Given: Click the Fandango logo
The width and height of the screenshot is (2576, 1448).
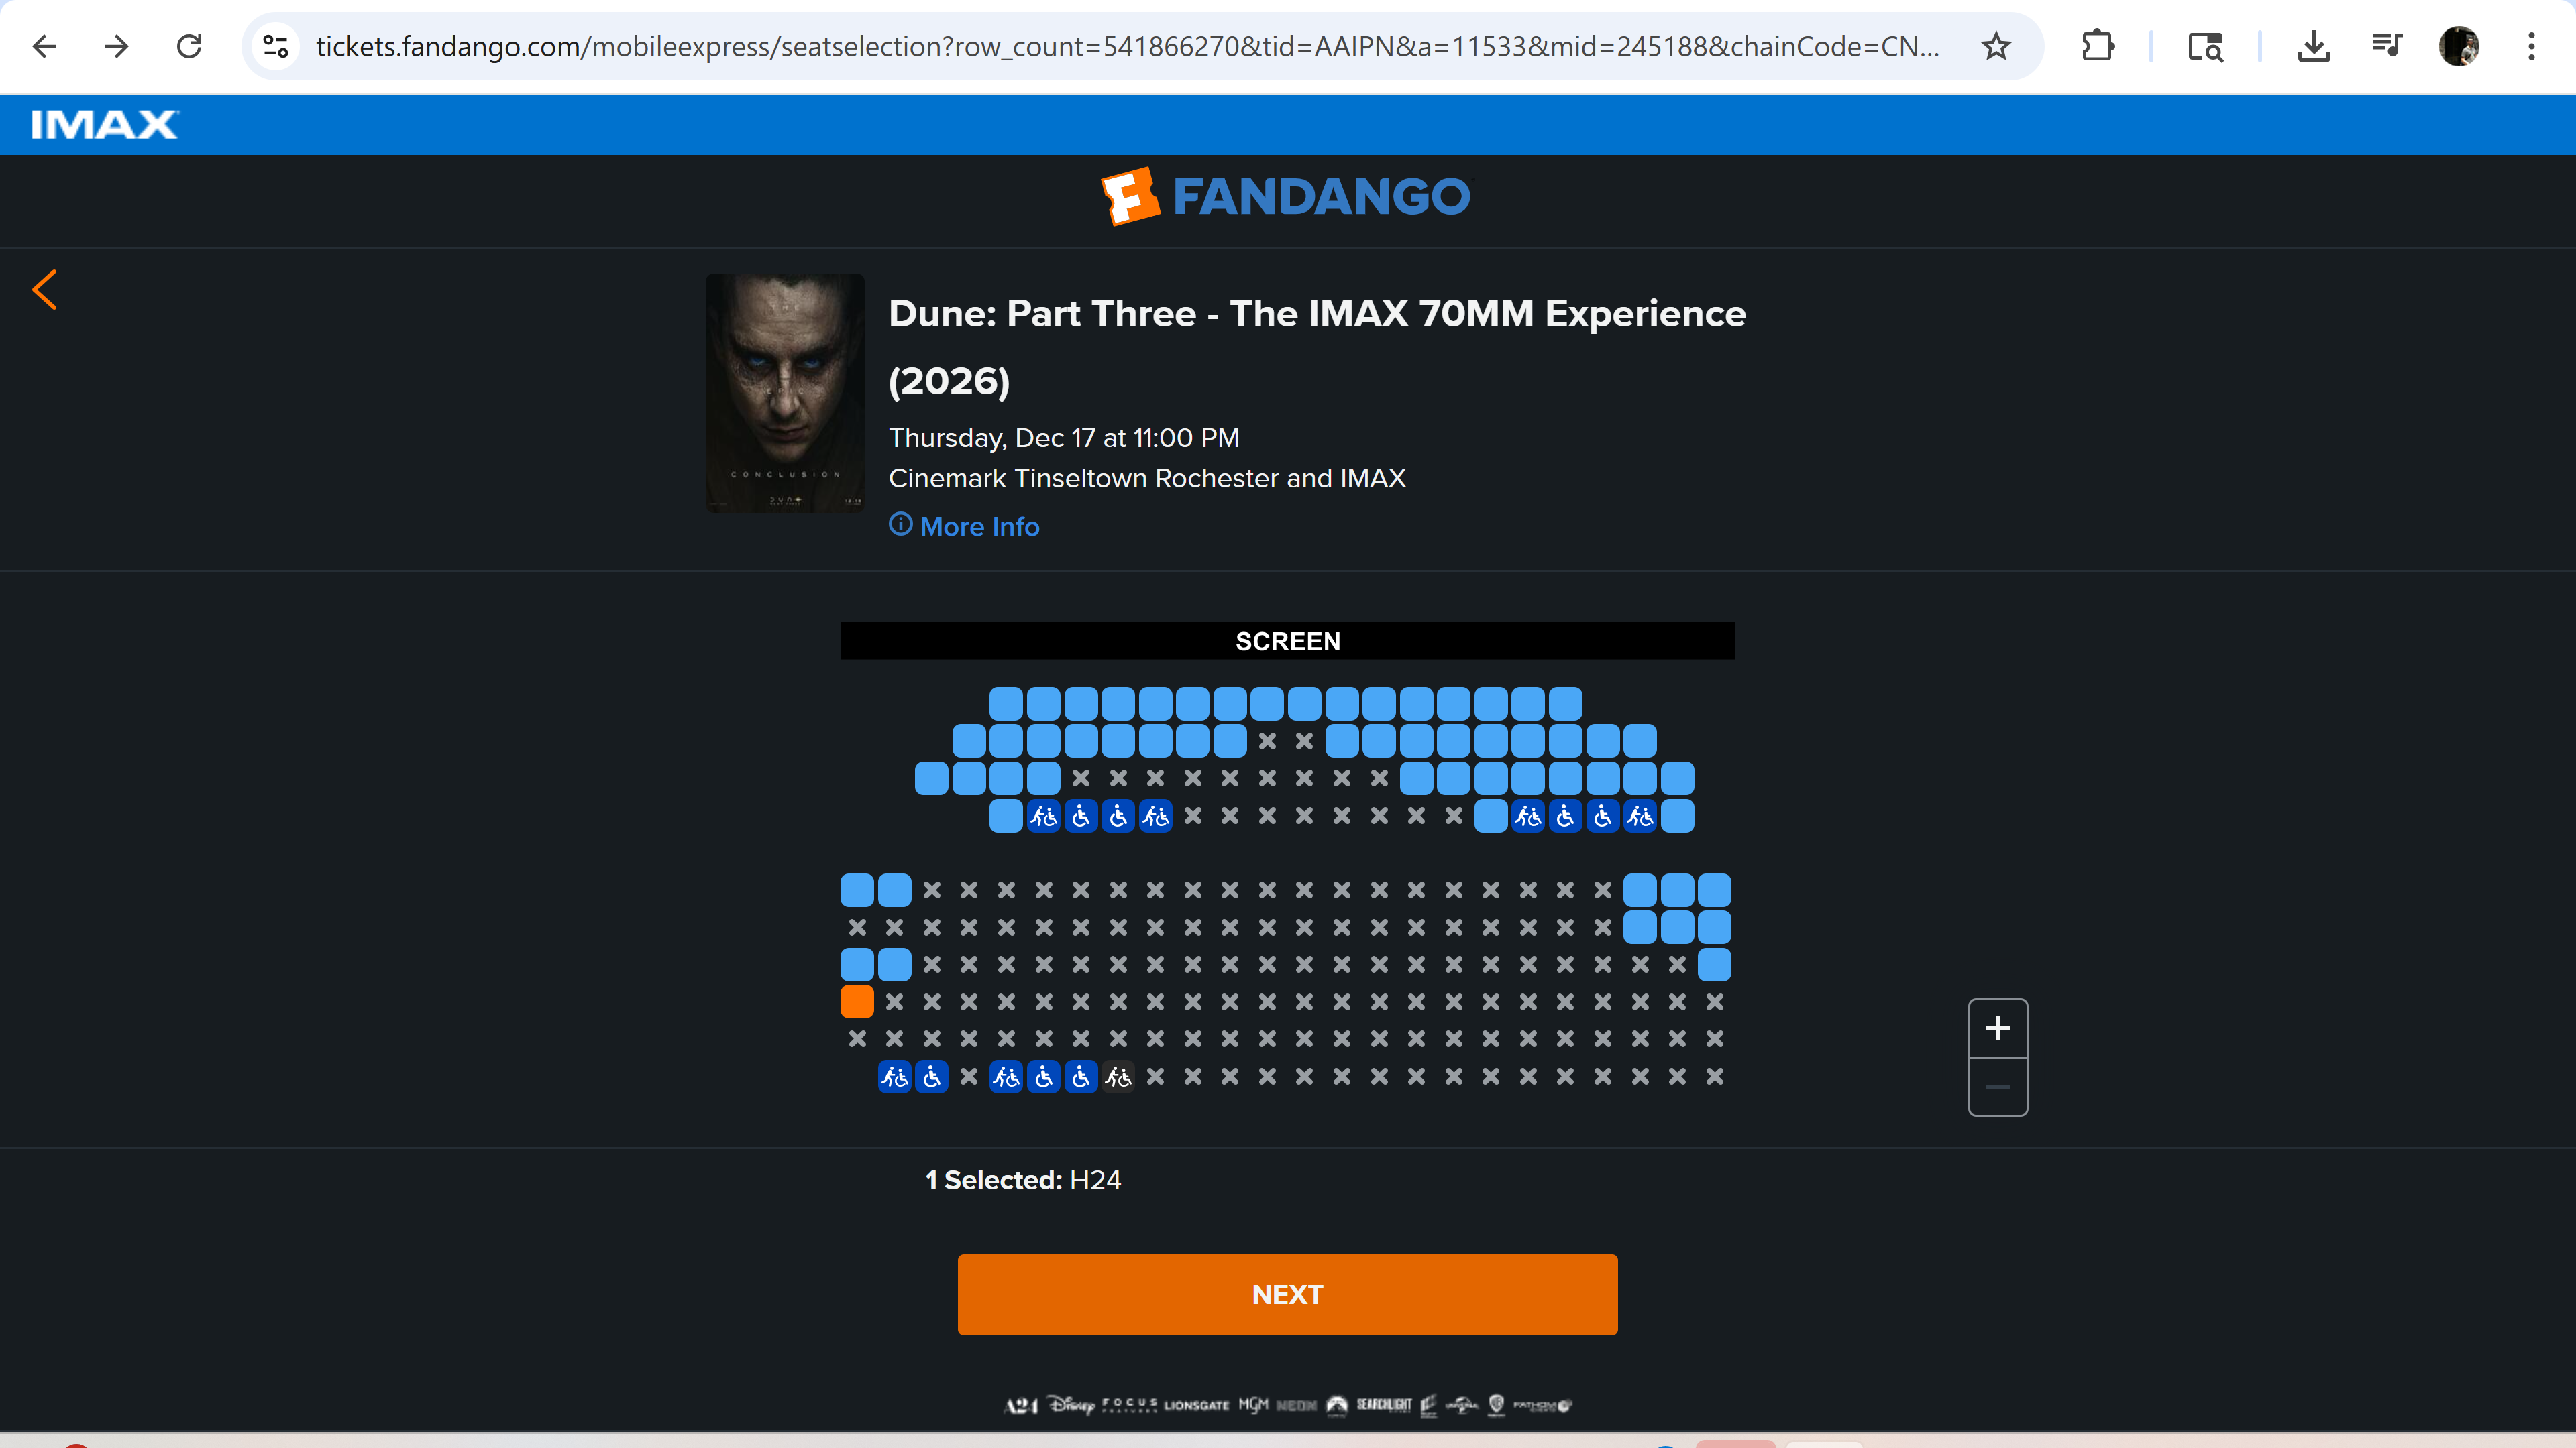Looking at the screenshot, I should (x=1286, y=196).
